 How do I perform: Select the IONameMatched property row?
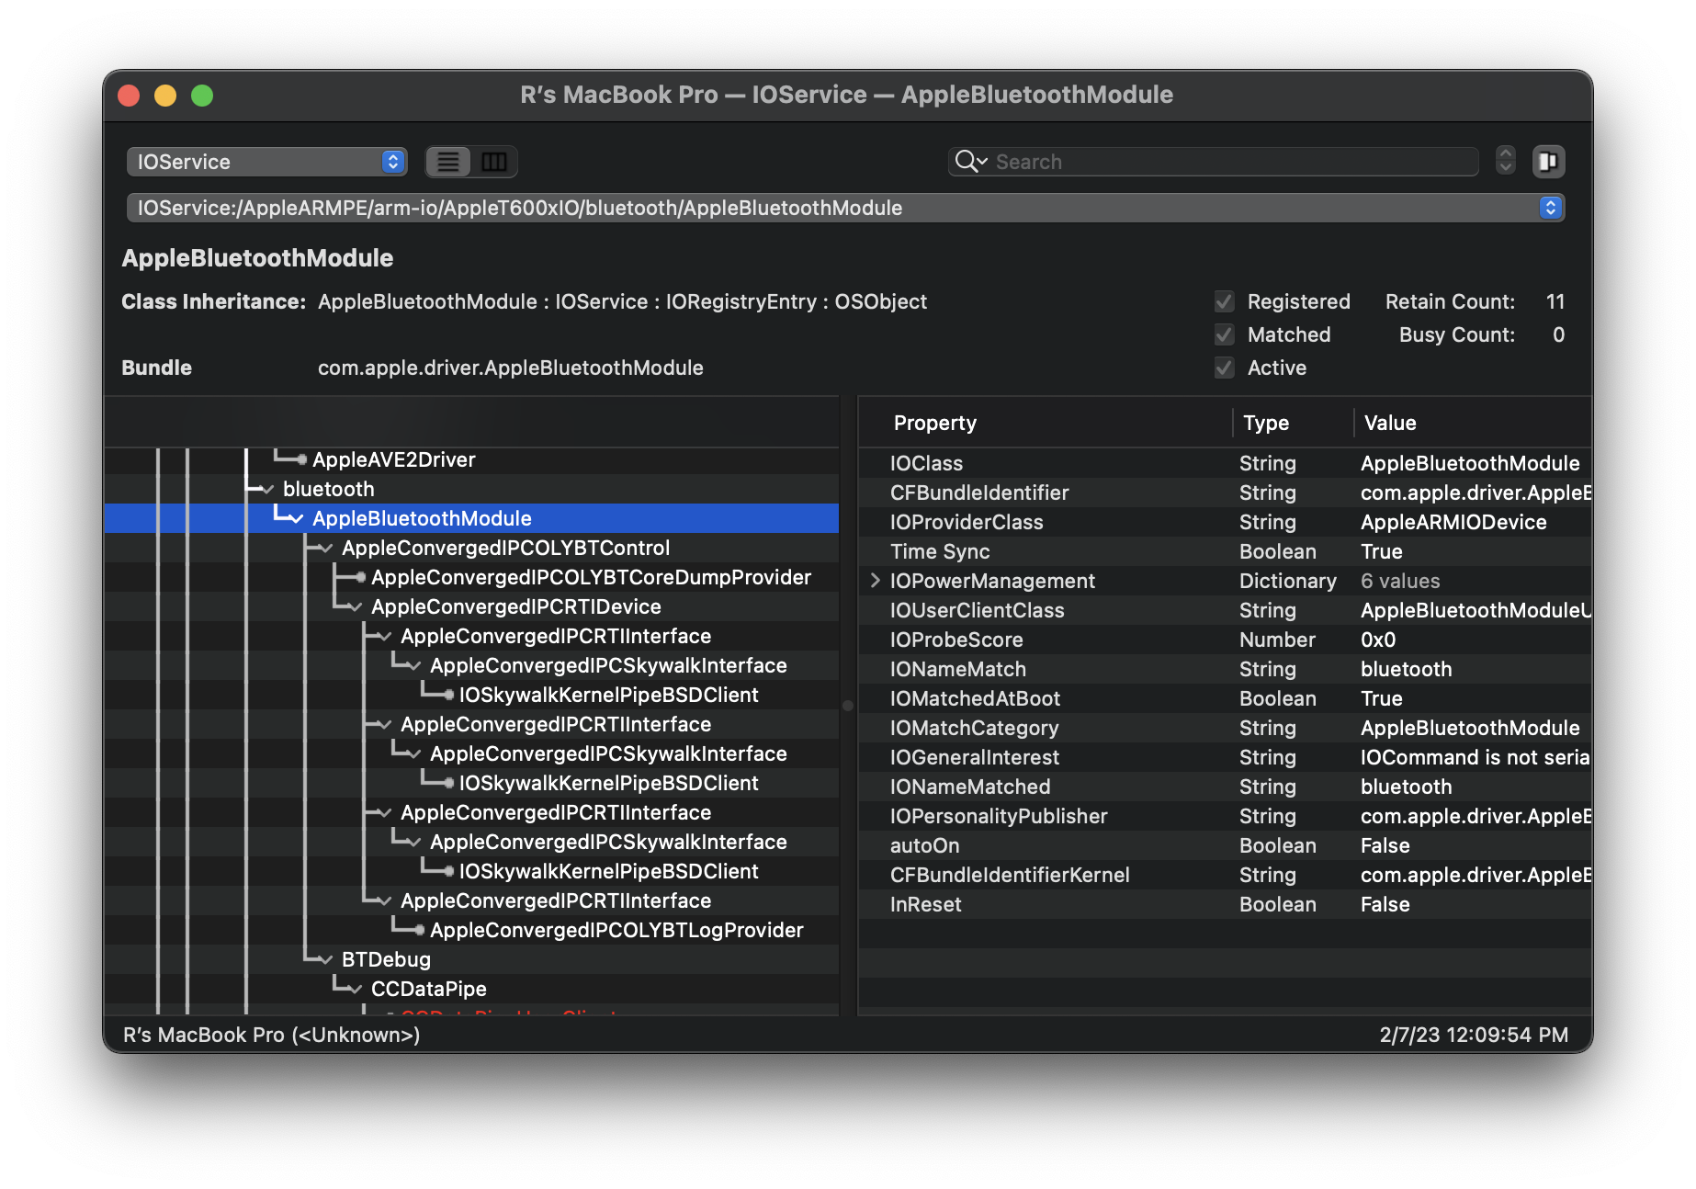tap(1225, 787)
